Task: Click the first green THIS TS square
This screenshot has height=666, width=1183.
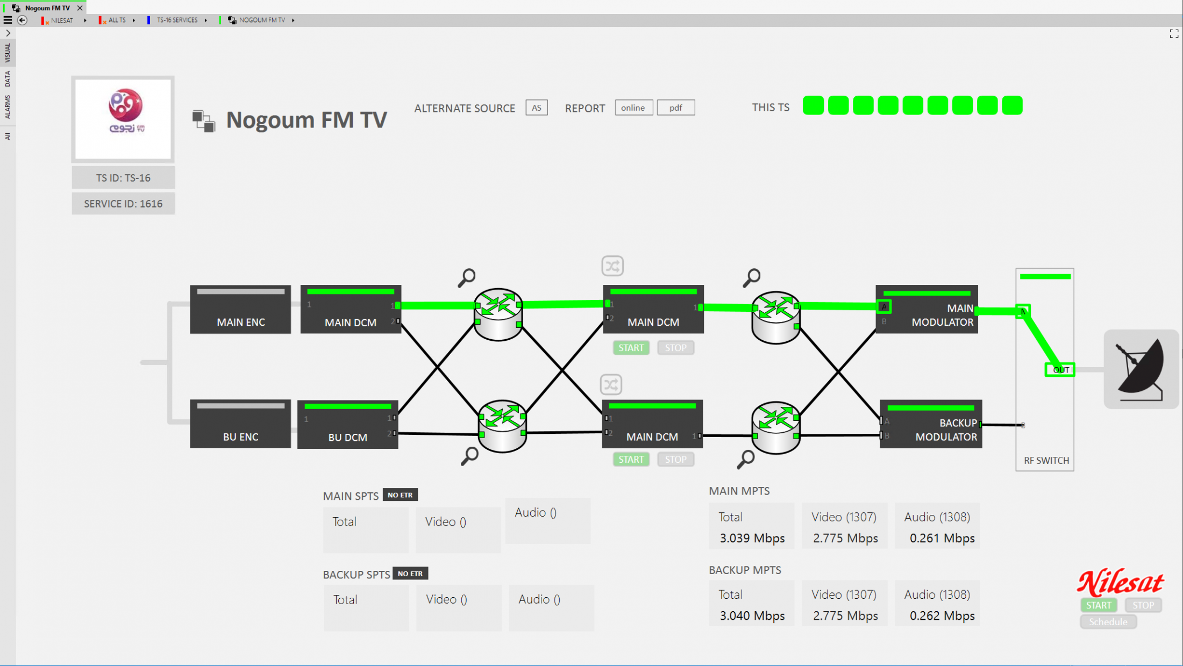Action: [813, 105]
